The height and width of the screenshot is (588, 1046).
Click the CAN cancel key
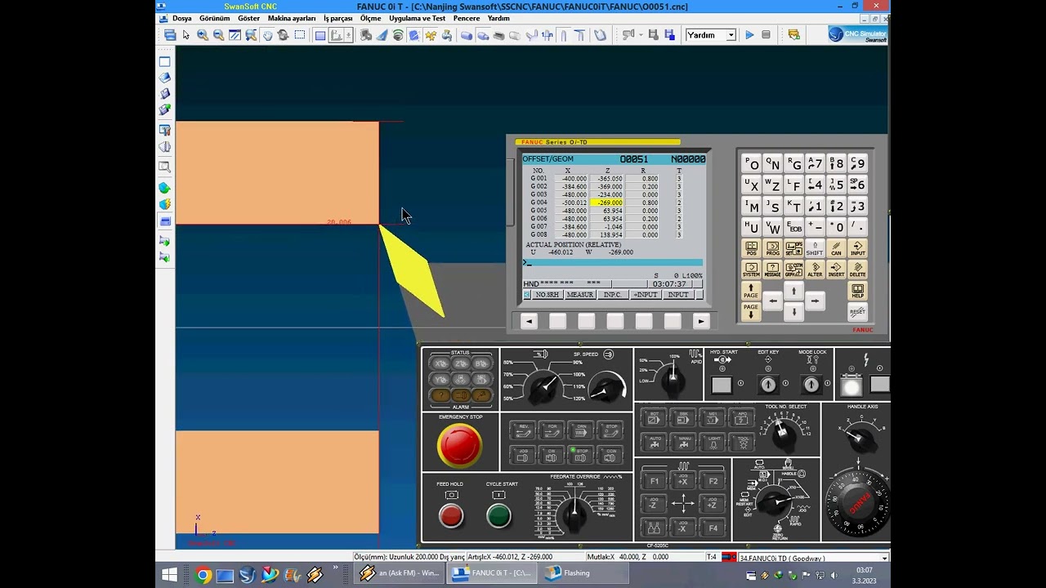pyautogui.click(x=836, y=248)
